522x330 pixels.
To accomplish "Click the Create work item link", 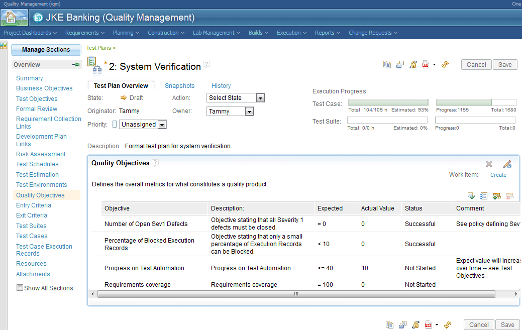I will (x=498, y=174).
